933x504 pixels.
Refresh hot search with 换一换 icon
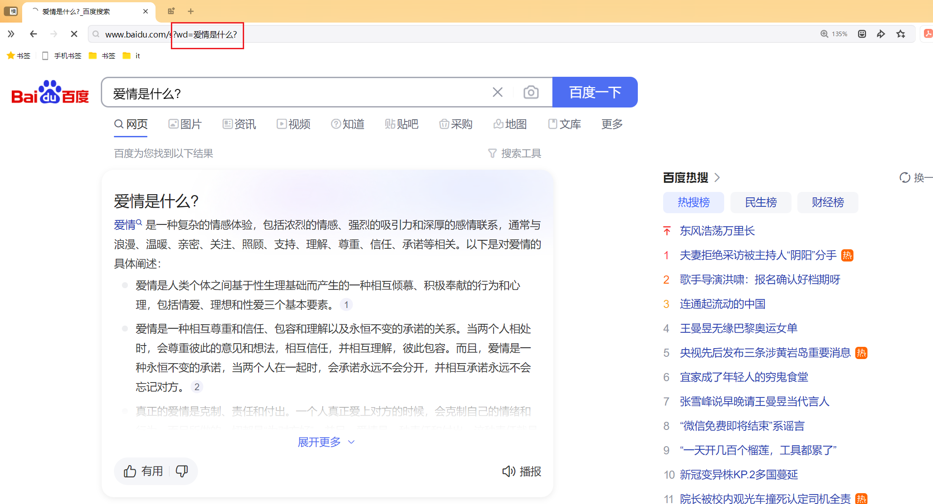click(905, 177)
